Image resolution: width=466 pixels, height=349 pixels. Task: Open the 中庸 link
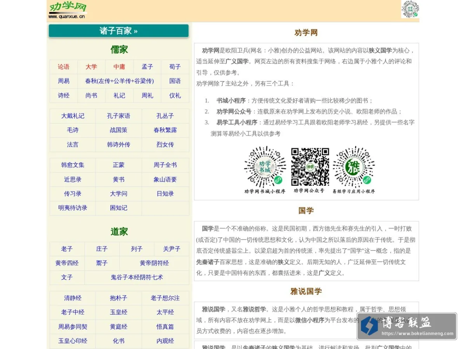(x=119, y=67)
